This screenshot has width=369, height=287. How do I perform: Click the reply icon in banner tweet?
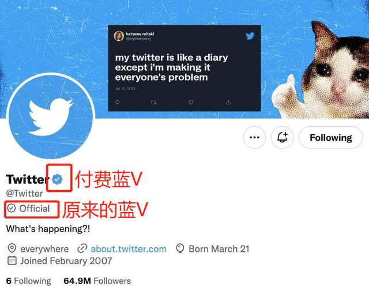click(x=117, y=103)
